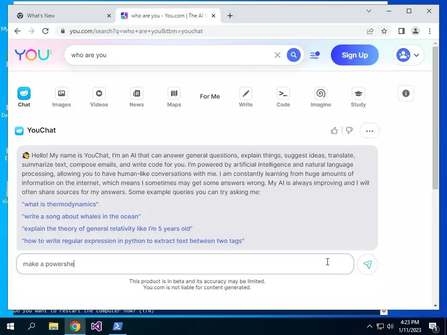Viewport: 447px width, 335px height.
Task: Clear the search box with X
Action: (x=277, y=55)
